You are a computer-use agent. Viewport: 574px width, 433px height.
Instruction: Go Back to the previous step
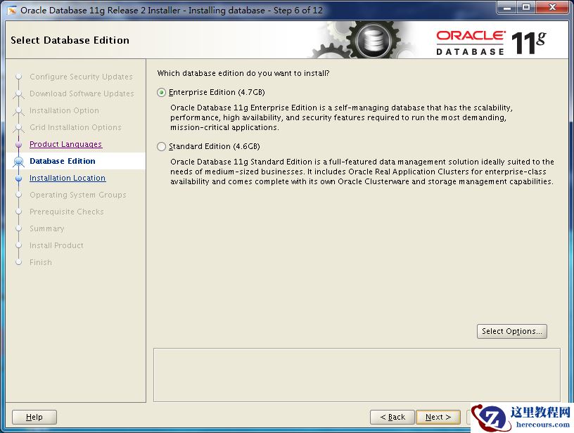coord(392,417)
